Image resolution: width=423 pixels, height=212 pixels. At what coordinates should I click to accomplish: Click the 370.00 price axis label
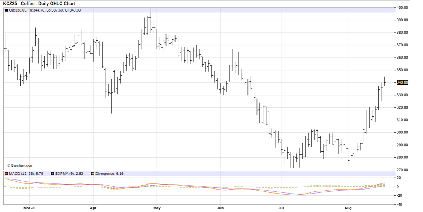click(402, 45)
